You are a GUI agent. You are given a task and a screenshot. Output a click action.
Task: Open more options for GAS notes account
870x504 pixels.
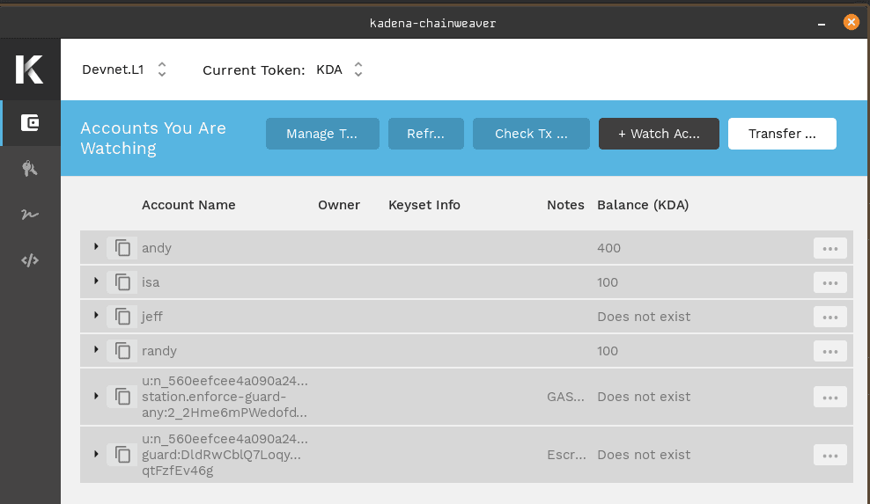830,398
